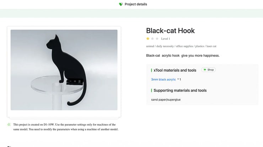Click the sand paper/superglue text

(x=166, y=100)
